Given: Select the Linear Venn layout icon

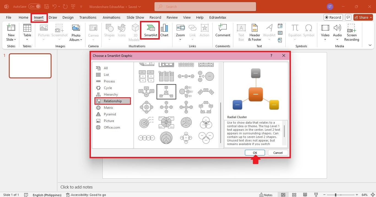Looking at the screenshot, I should 147,138.
